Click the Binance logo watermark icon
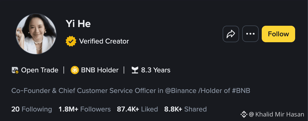This screenshot has width=308, height=121. click(x=244, y=114)
